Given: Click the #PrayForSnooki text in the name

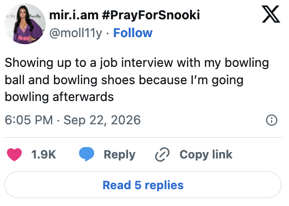Looking at the screenshot, I should 151,15.
